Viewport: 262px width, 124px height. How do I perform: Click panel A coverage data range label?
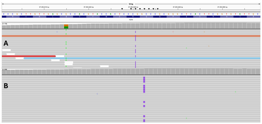point(5,24)
